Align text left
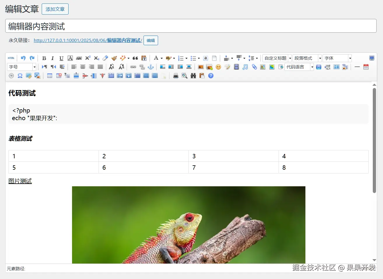Screen dimensions: 383x279 click(74, 67)
